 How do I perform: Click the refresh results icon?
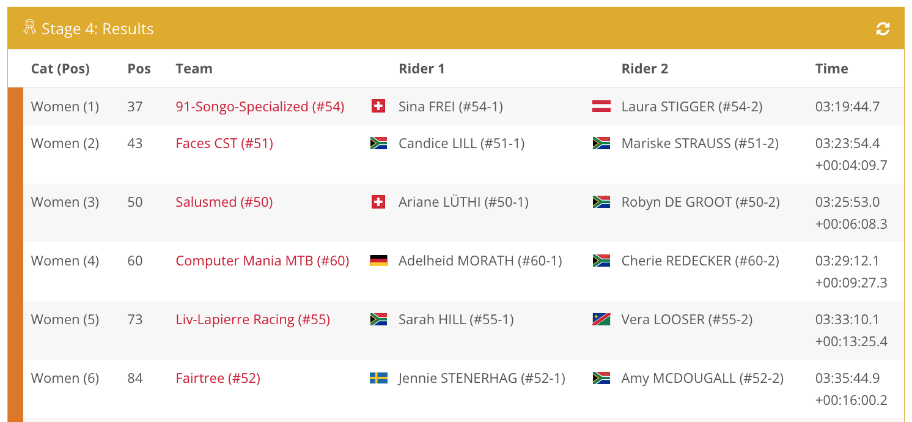[883, 29]
